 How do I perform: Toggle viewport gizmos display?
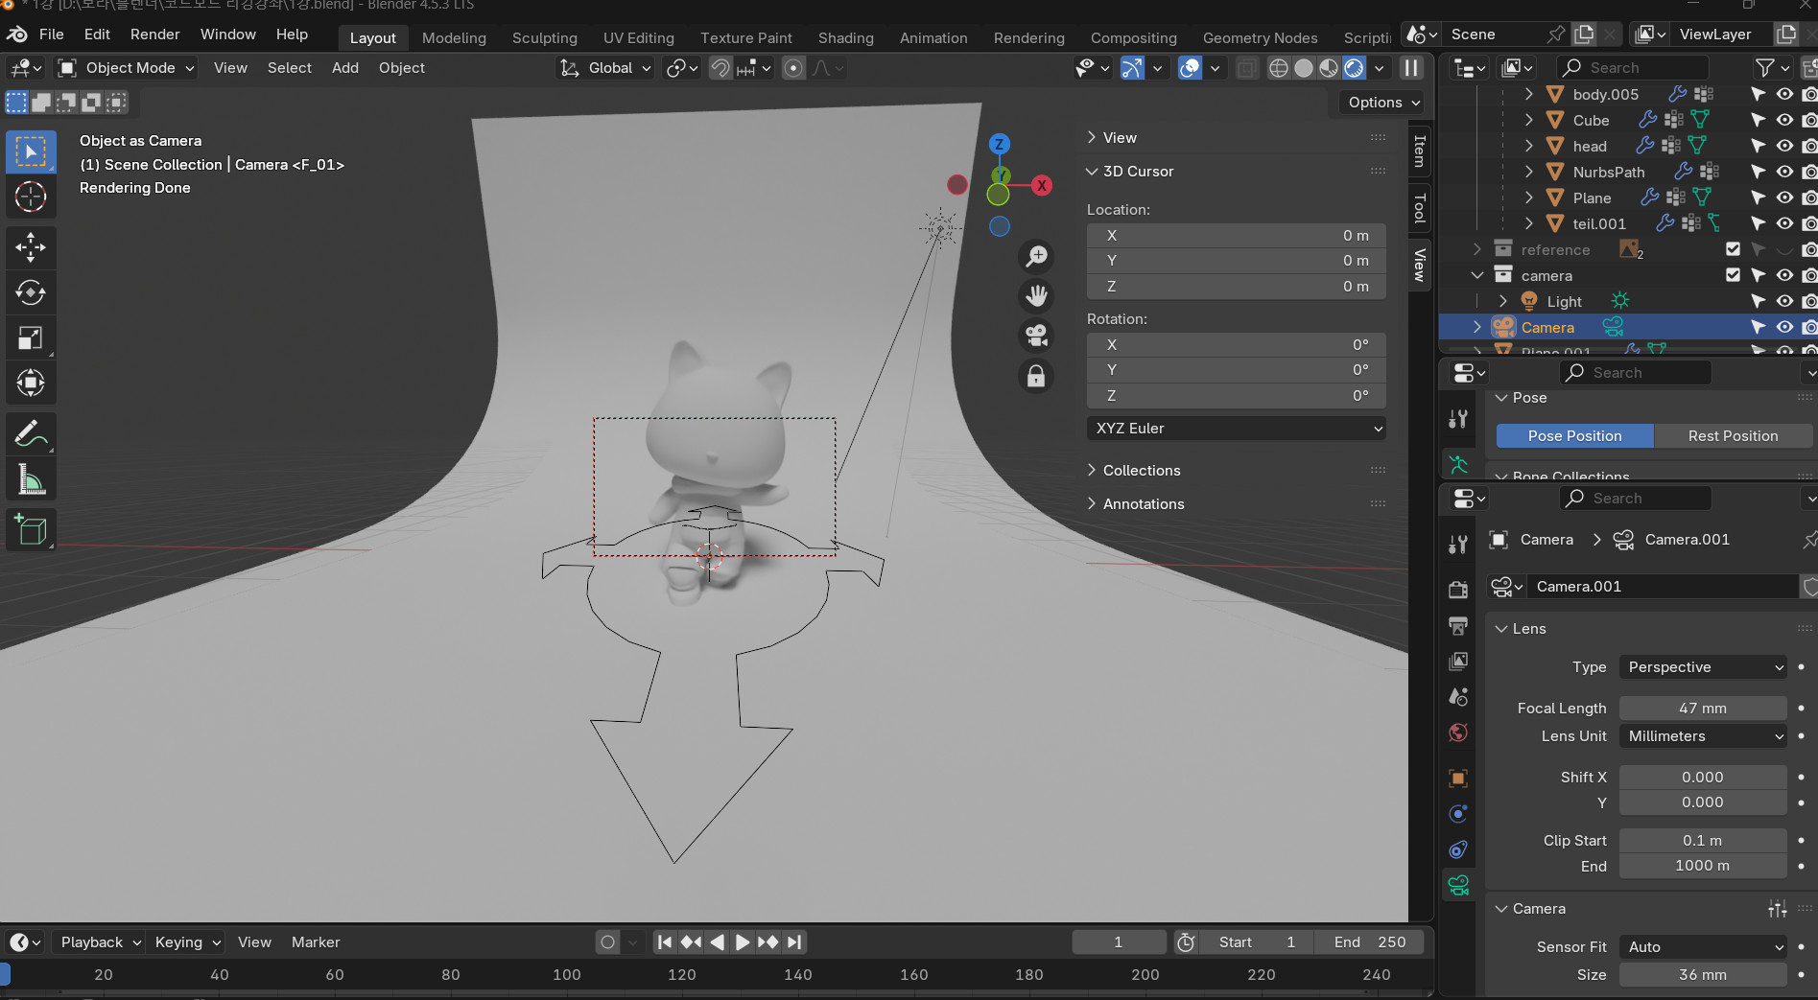point(1132,68)
